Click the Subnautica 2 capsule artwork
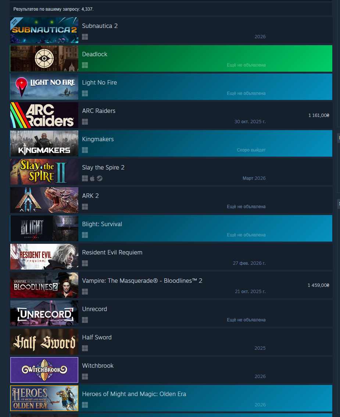The width and height of the screenshot is (340, 417). tap(44, 30)
